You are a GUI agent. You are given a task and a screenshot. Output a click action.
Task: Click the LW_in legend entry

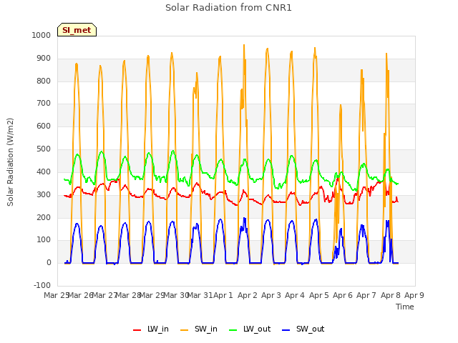click(x=151, y=329)
